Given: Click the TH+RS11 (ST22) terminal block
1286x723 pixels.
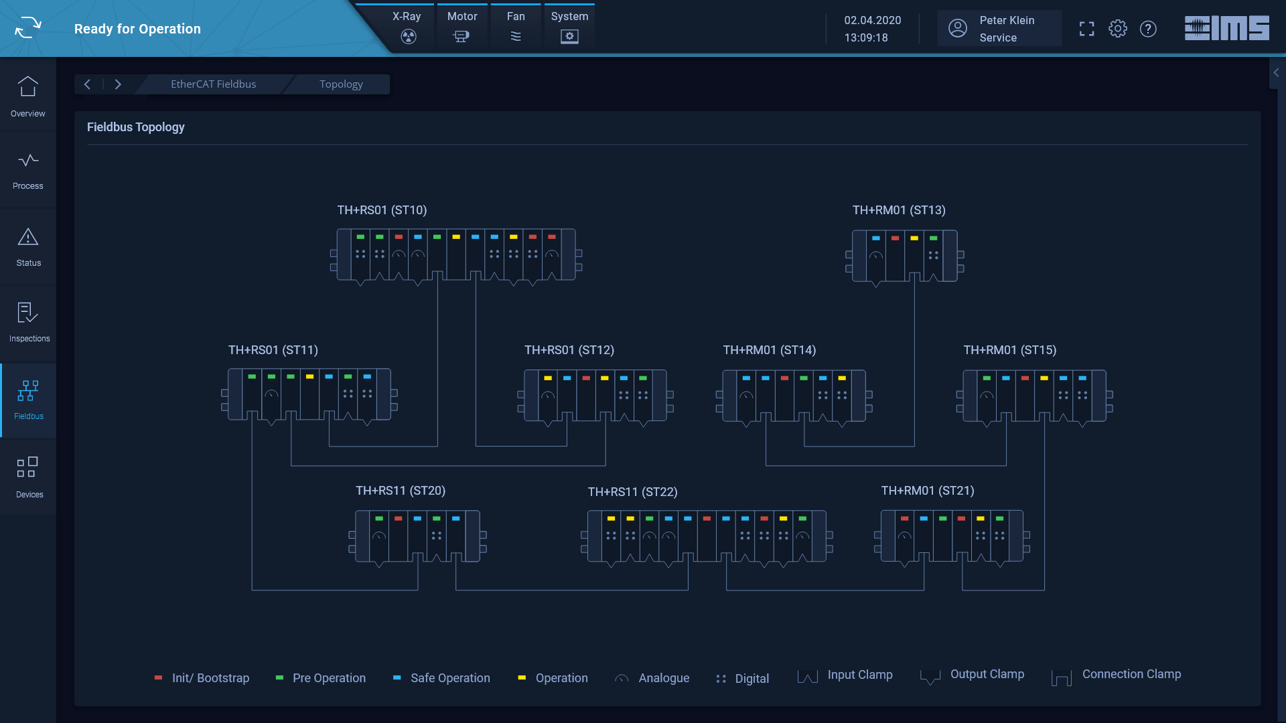Looking at the screenshot, I should point(706,536).
